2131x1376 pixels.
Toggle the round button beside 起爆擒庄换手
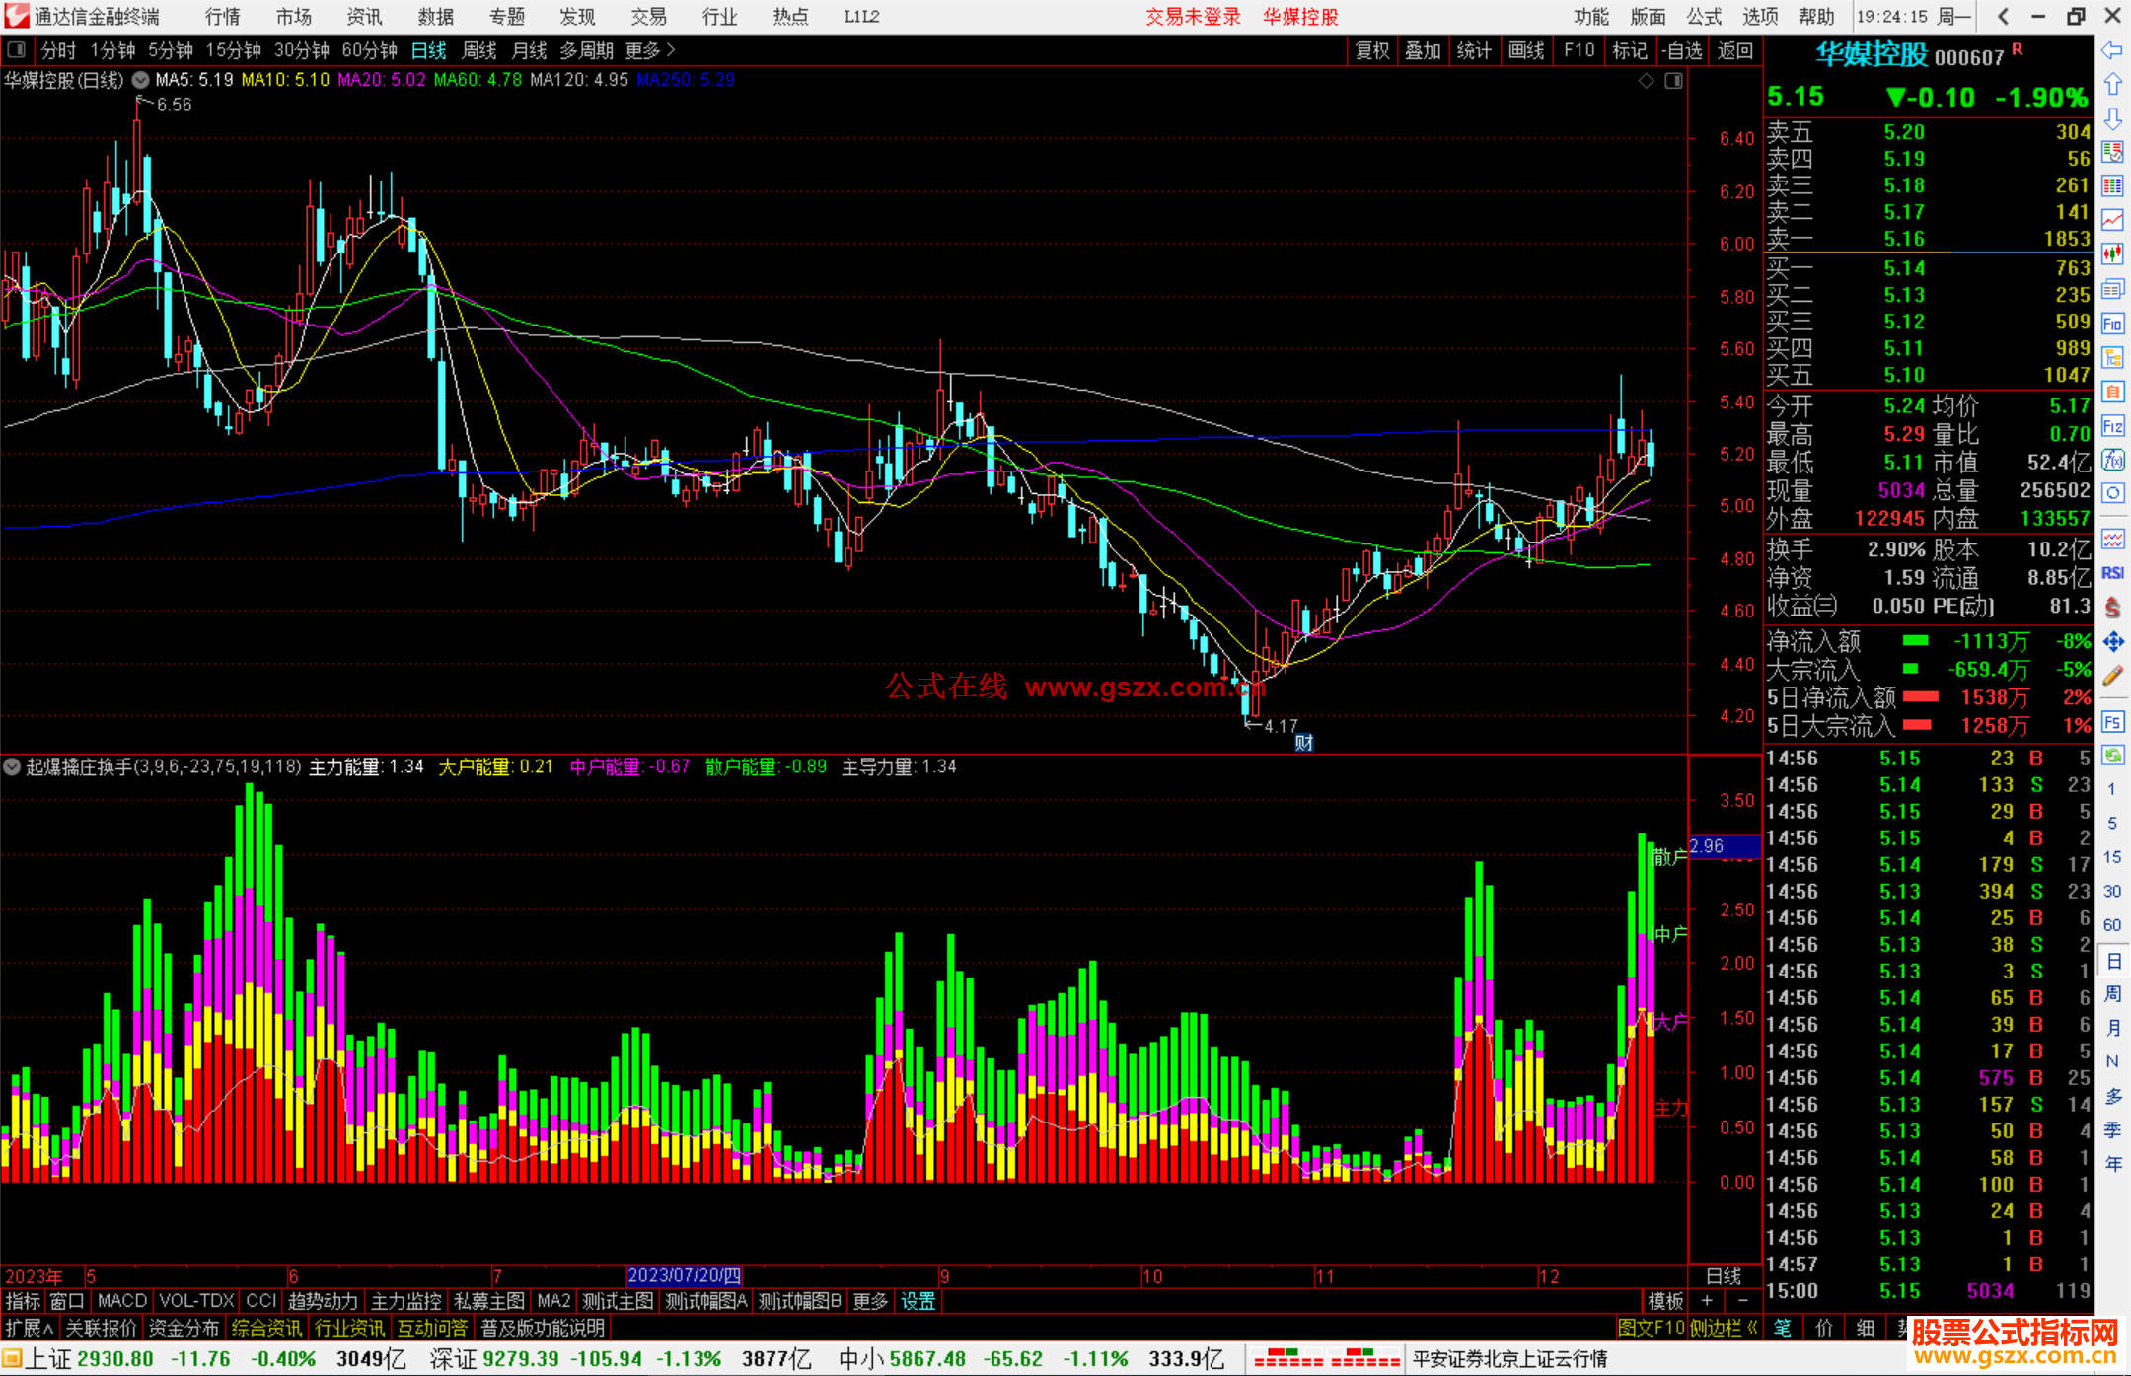[x=12, y=766]
